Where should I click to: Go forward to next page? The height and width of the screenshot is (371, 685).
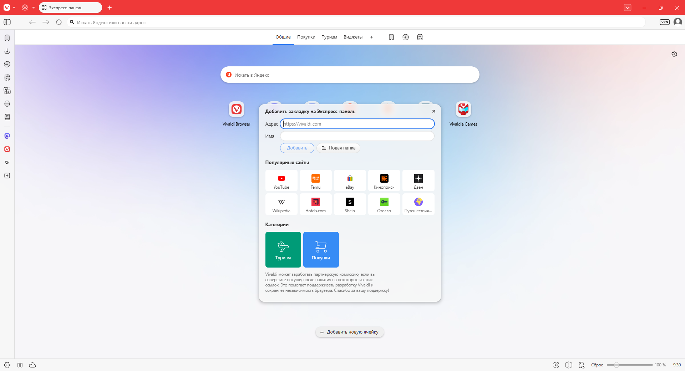pos(46,22)
